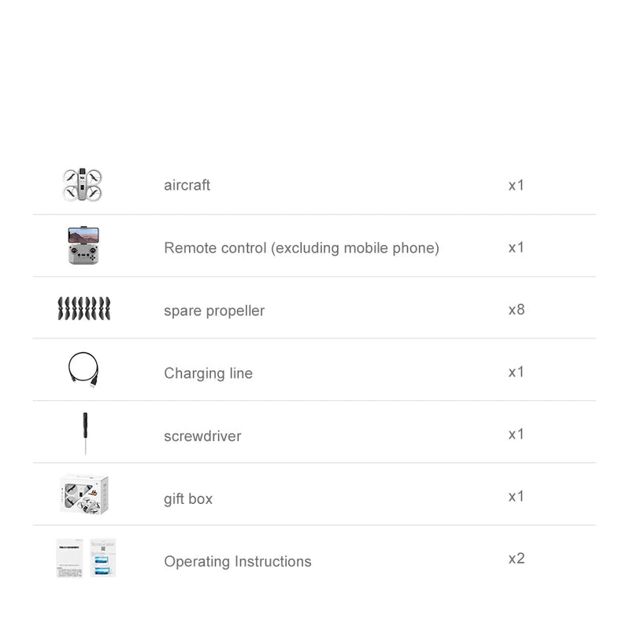The width and height of the screenshot is (630, 630).
Task: Select the "Operating Instructions" text
Action: click(237, 561)
